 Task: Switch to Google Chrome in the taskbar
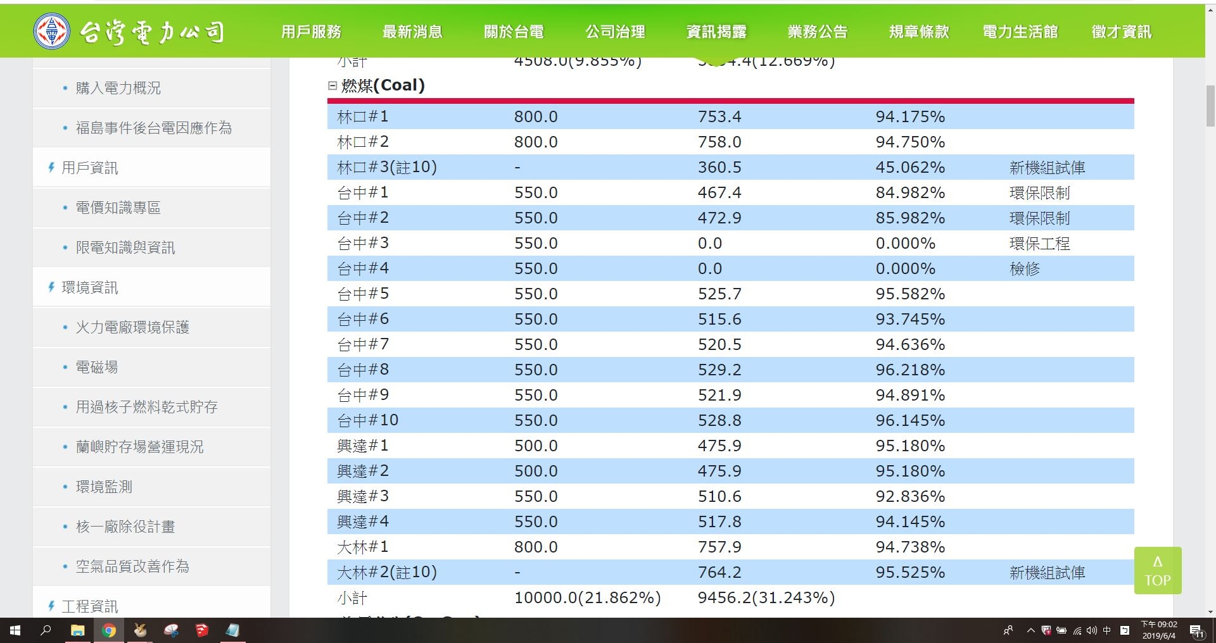pyautogui.click(x=109, y=630)
